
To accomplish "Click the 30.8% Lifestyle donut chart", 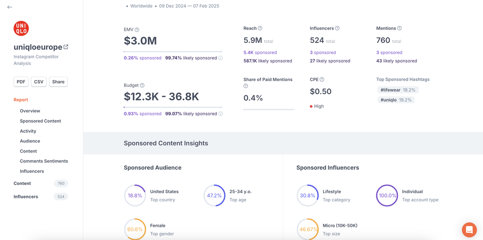I will pos(307,195).
